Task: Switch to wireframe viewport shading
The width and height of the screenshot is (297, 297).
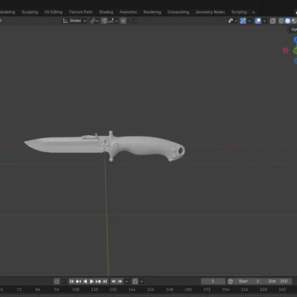Action: 281,21
